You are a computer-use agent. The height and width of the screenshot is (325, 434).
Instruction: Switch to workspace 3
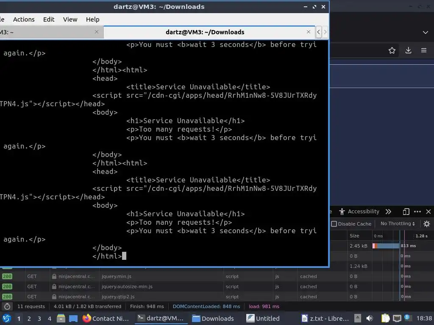click(x=39, y=319)
